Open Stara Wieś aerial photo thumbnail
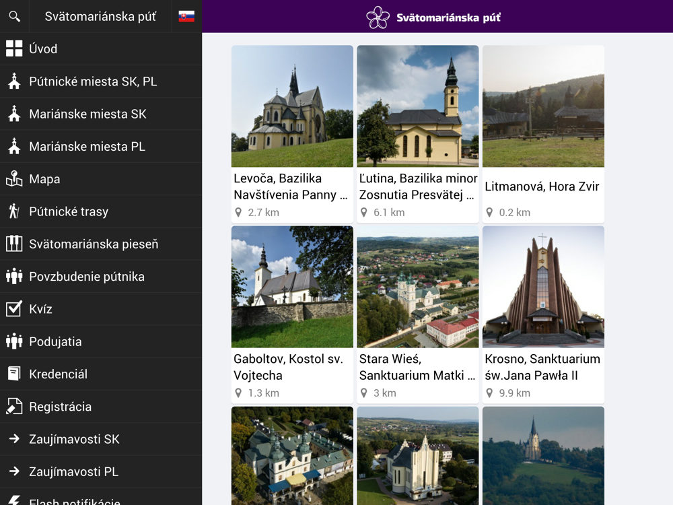The height and width of the screenshot is (505, 673). (x=418, y=287)
